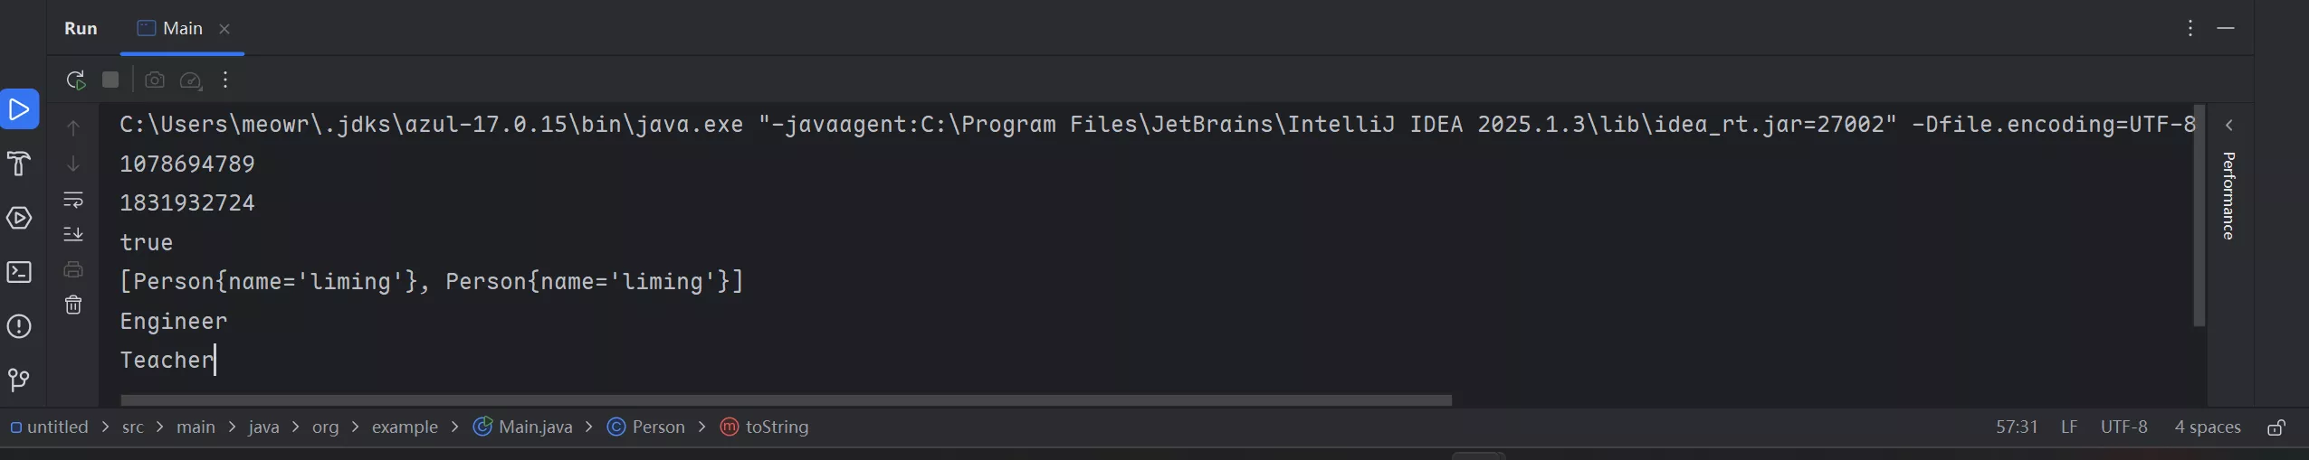The image size is (2309, 460).
Task: Open the Terminal tool window
Action: pos(19,272)
